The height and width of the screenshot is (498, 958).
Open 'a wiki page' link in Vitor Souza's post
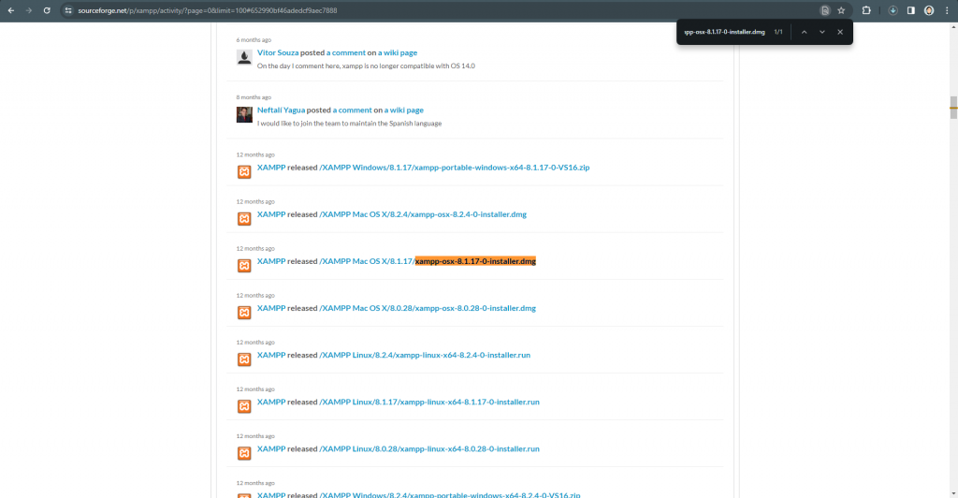pos(398,52)
